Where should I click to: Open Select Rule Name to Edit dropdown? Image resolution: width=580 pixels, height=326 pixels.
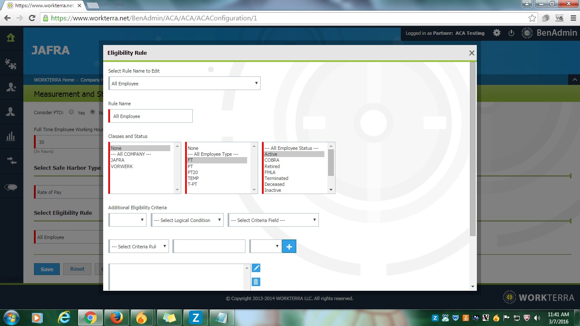(x=185, y=84)
